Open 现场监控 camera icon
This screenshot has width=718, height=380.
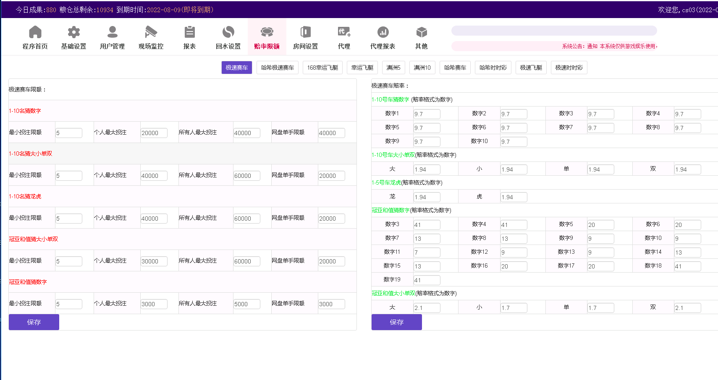(151, 32)
